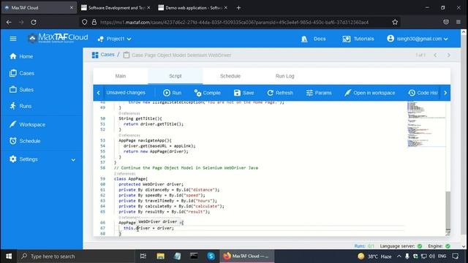This screenshot has height=263, width=468.
Task: Bookmark this page with star icon
Action: [395, 22]
